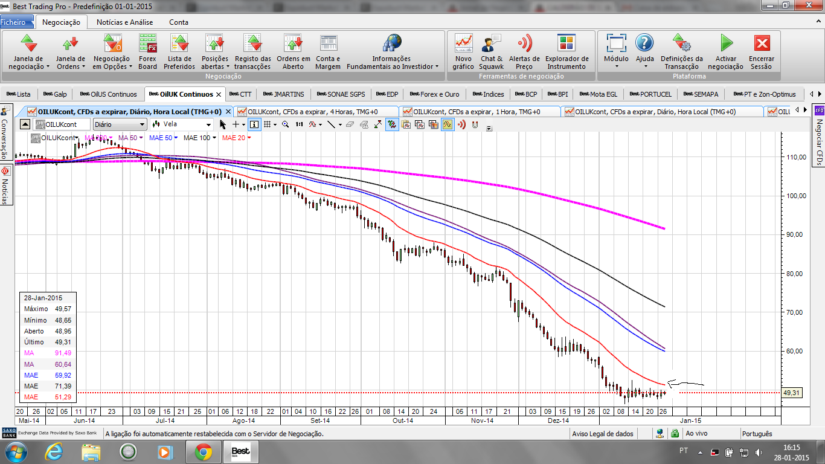Open the Galp workspace tab
The height and width of the screenshot is (464, 825).
pyautogui.click(x=56, y=94)
